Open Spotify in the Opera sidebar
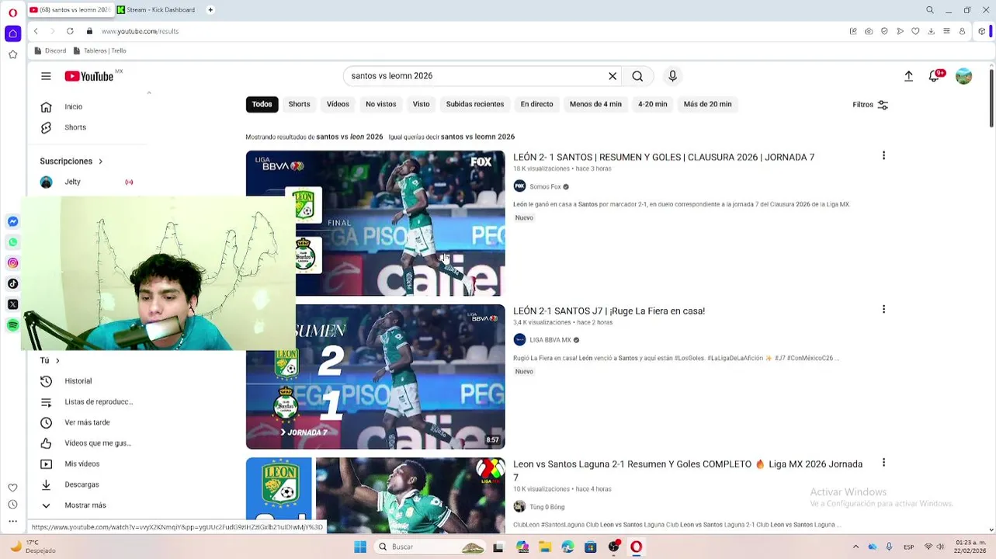 click(12, 325)
